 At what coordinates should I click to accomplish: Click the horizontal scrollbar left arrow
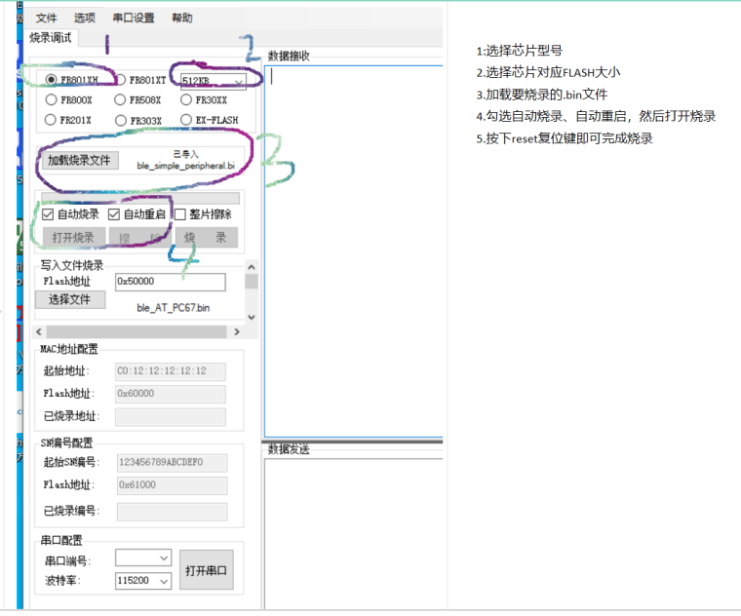(x=39, y=331)
